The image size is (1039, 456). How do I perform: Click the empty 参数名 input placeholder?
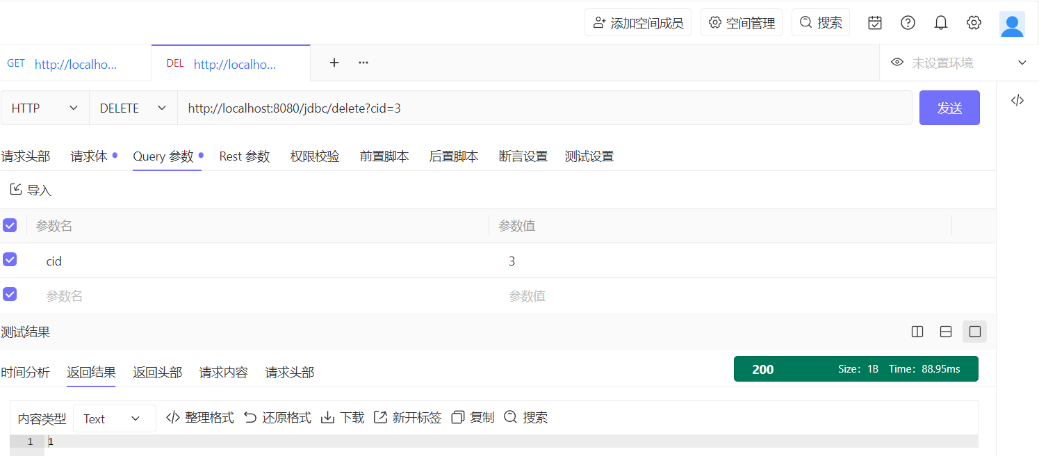(x=65, y=296)
